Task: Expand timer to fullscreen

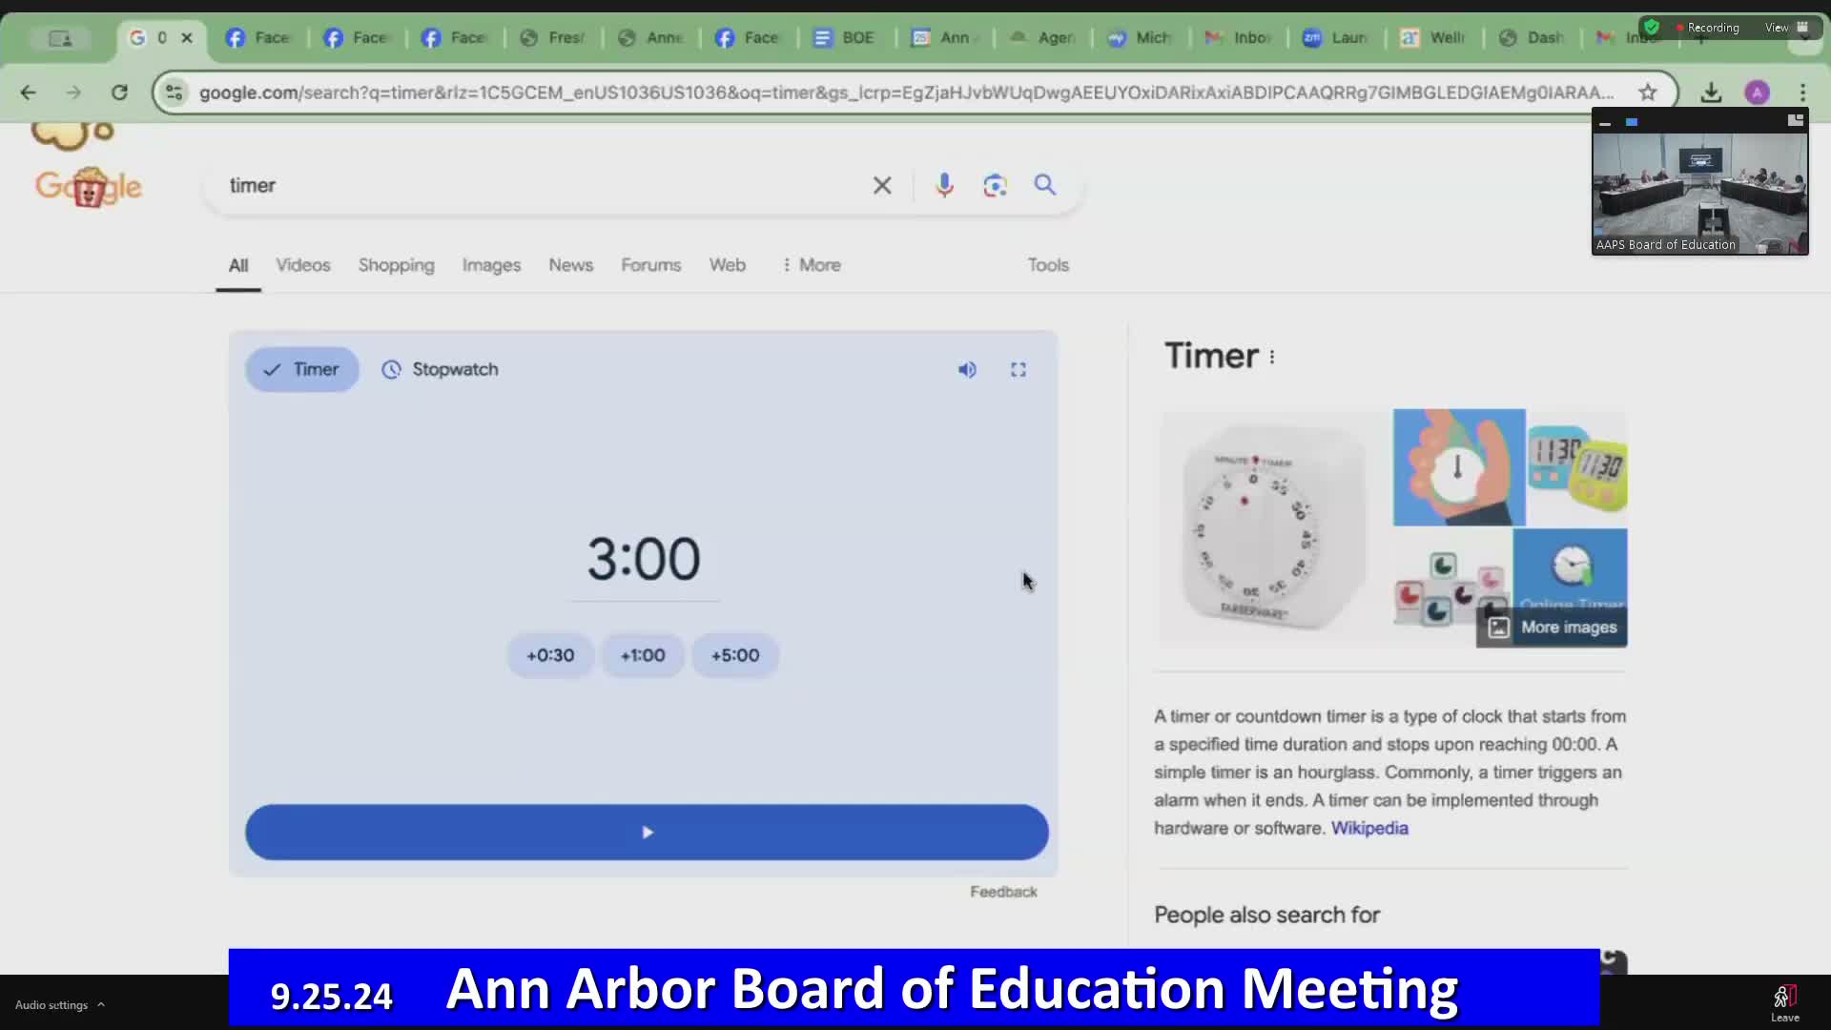Action: tap(1018, 370)
